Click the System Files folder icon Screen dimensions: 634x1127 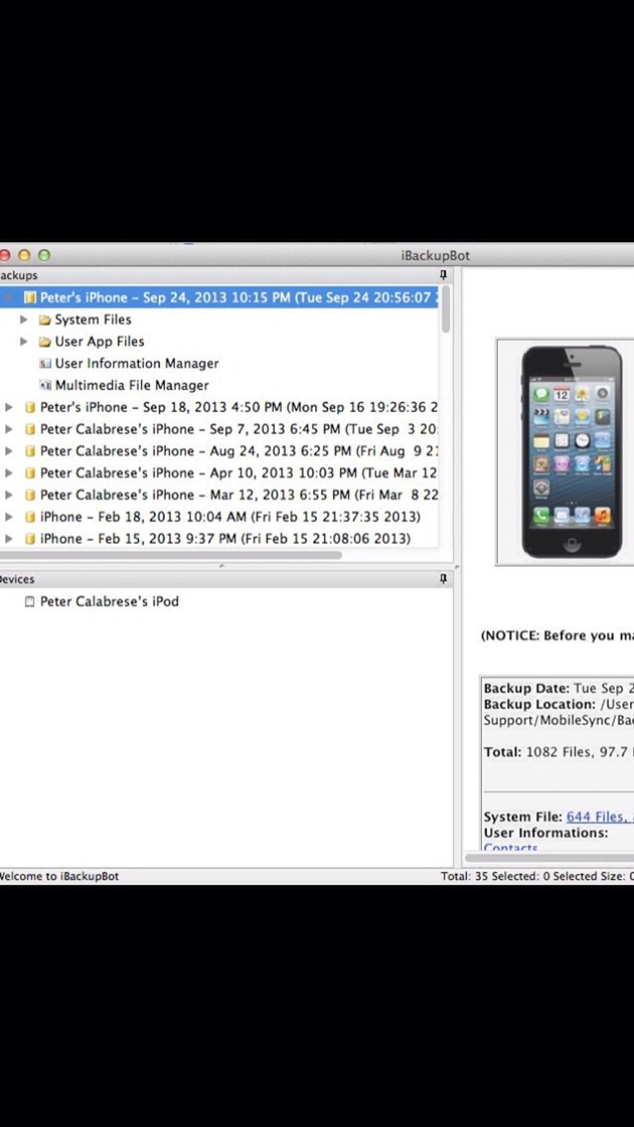click(45, 320)
